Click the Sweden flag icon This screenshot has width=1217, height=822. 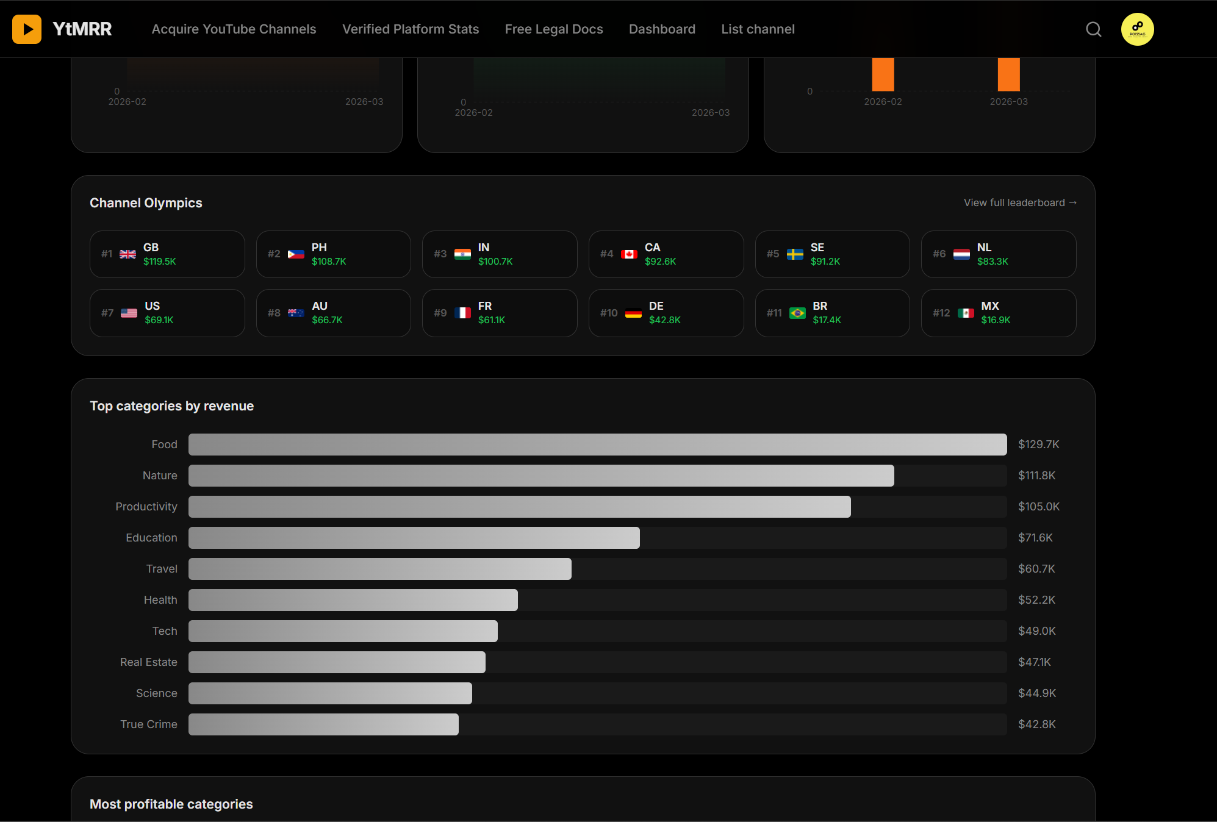click(795, 254)
